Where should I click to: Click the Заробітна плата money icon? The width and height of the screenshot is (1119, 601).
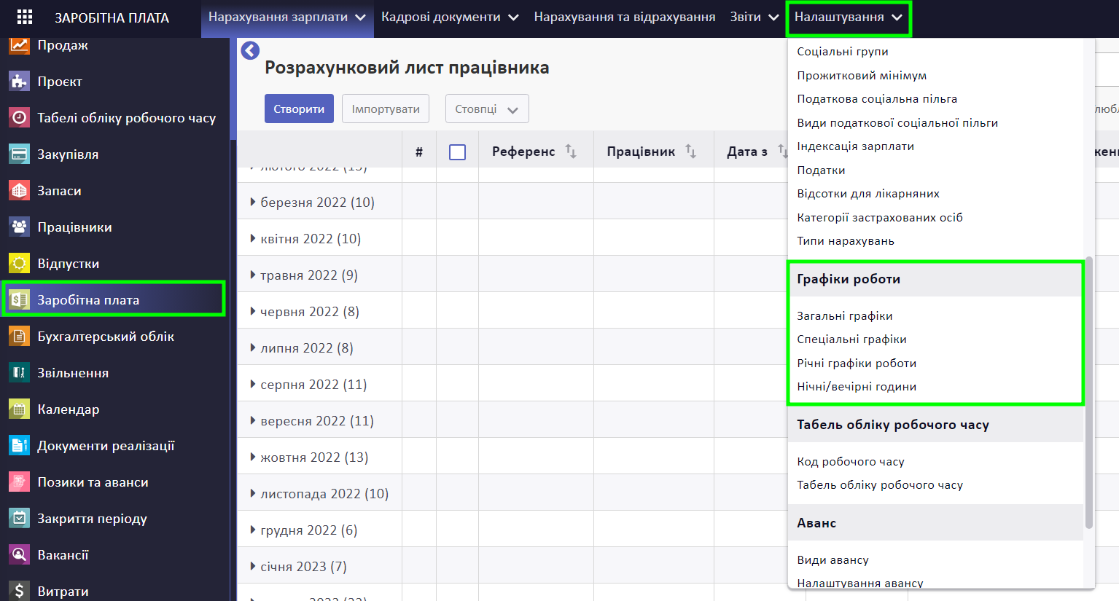coord(20,299)
